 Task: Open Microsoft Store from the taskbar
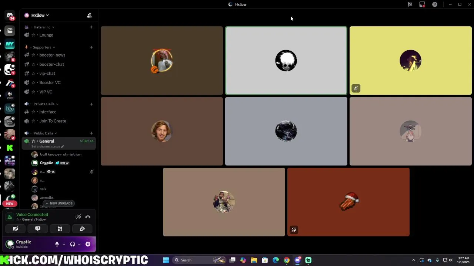click(265, 260)
